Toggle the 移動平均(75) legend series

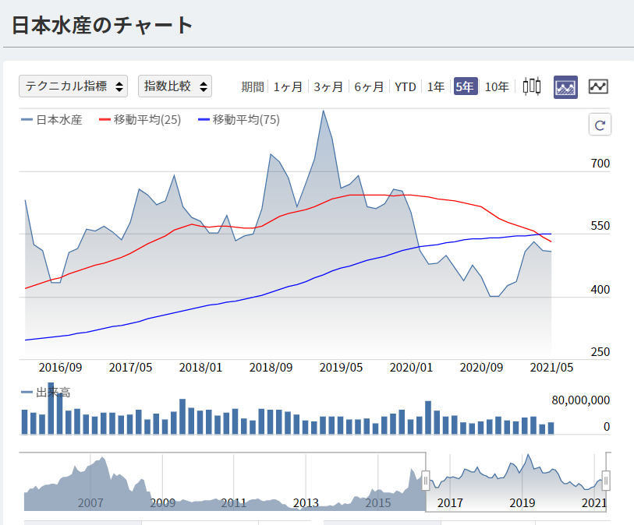point(239,119)
